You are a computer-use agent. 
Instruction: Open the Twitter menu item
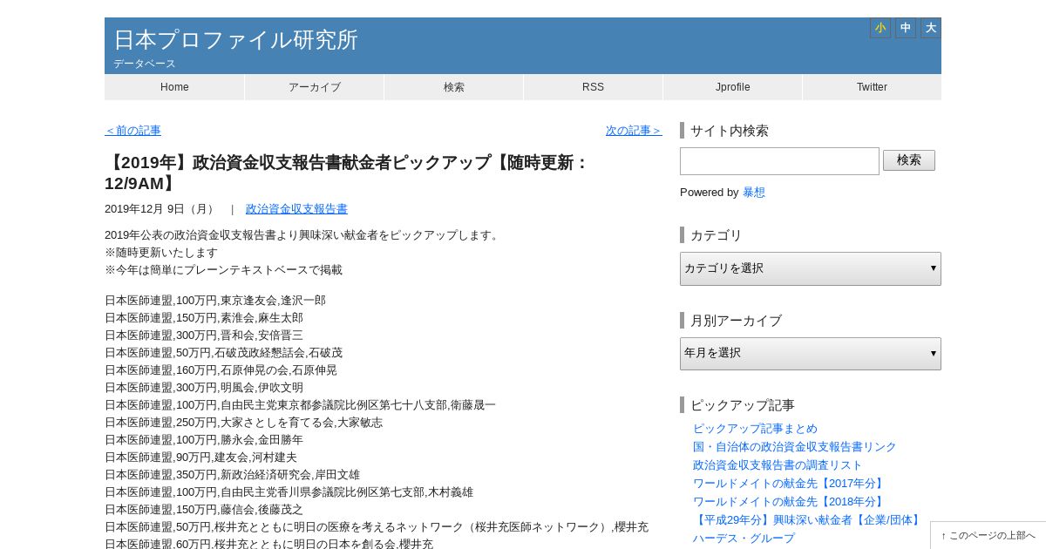click(872, 87)
